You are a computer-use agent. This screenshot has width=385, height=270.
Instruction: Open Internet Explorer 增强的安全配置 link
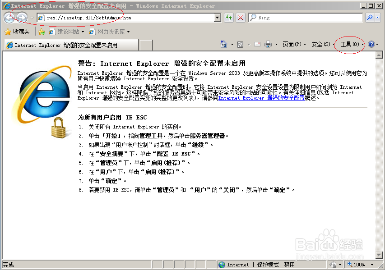261,98
